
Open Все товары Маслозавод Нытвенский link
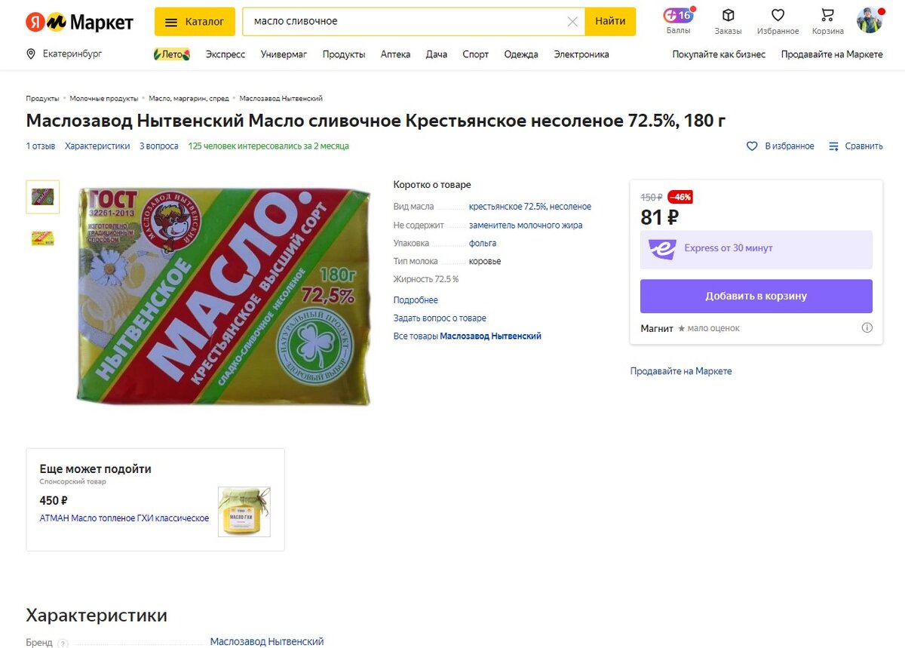[467, 336]
